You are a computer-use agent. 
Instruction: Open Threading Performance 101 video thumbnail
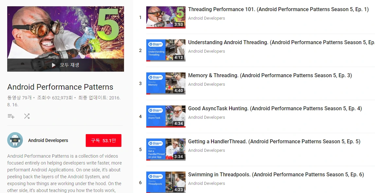(166, 17)
